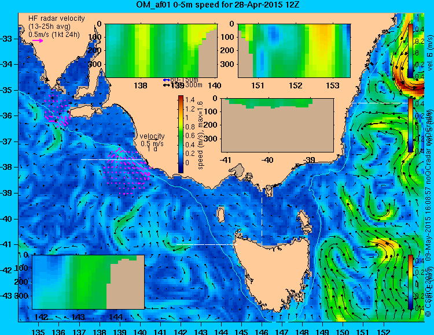
Task: Click the middle-right velocity colorbar
Action: (410, 125)
